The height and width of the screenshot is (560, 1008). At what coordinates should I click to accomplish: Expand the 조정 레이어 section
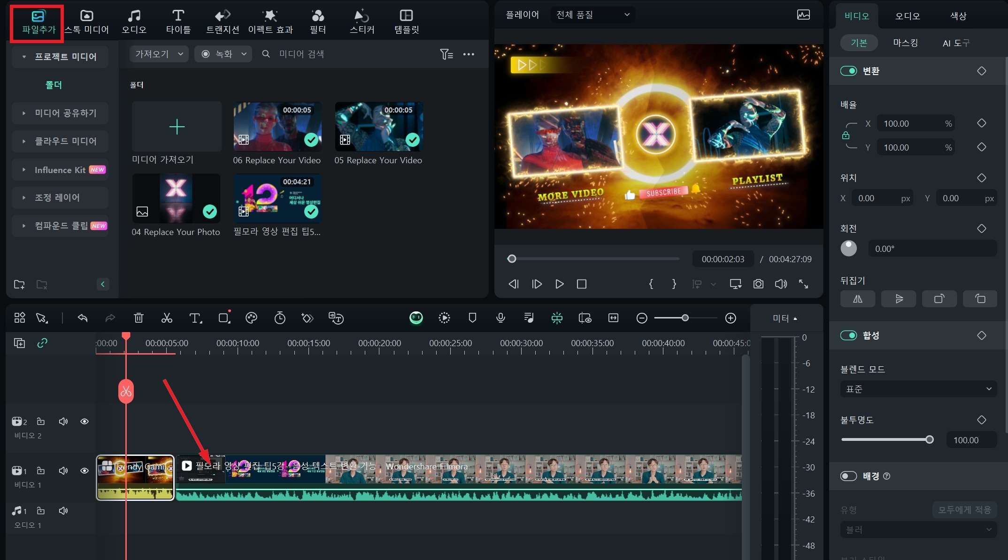pos(60,197)
